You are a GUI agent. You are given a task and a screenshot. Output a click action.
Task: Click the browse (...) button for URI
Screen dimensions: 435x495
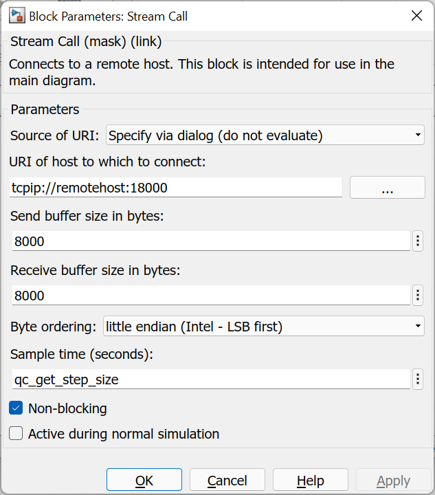coord(388,188)
